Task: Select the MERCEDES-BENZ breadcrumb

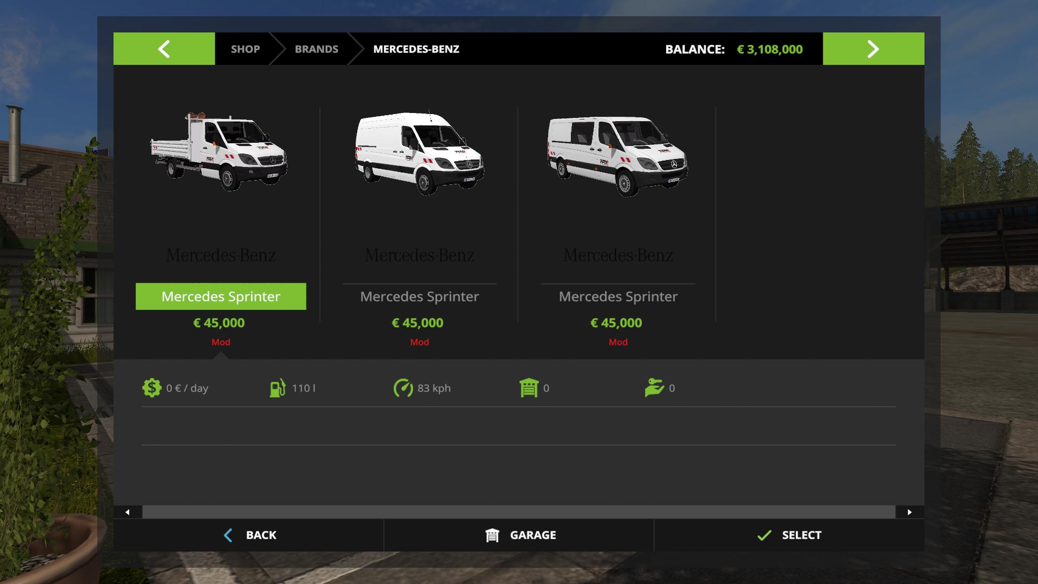Action: 416,49
